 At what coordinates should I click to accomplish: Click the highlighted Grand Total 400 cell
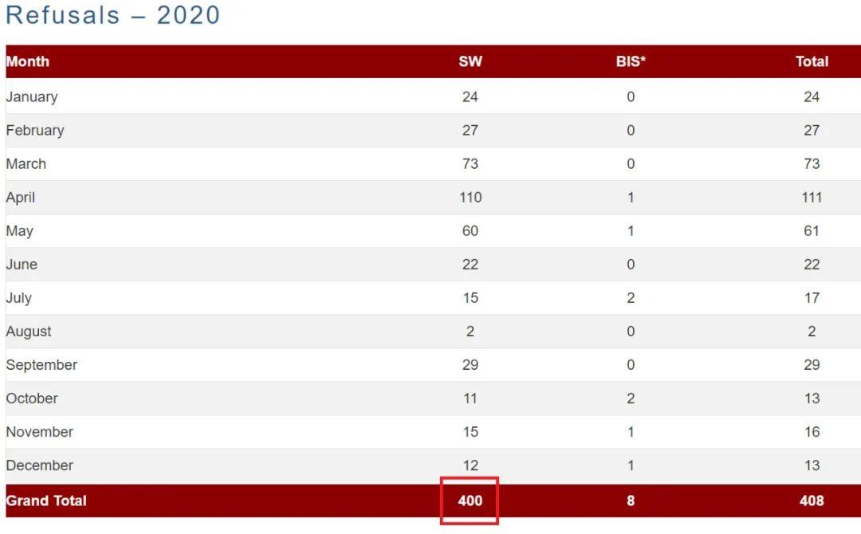[470, 501]
